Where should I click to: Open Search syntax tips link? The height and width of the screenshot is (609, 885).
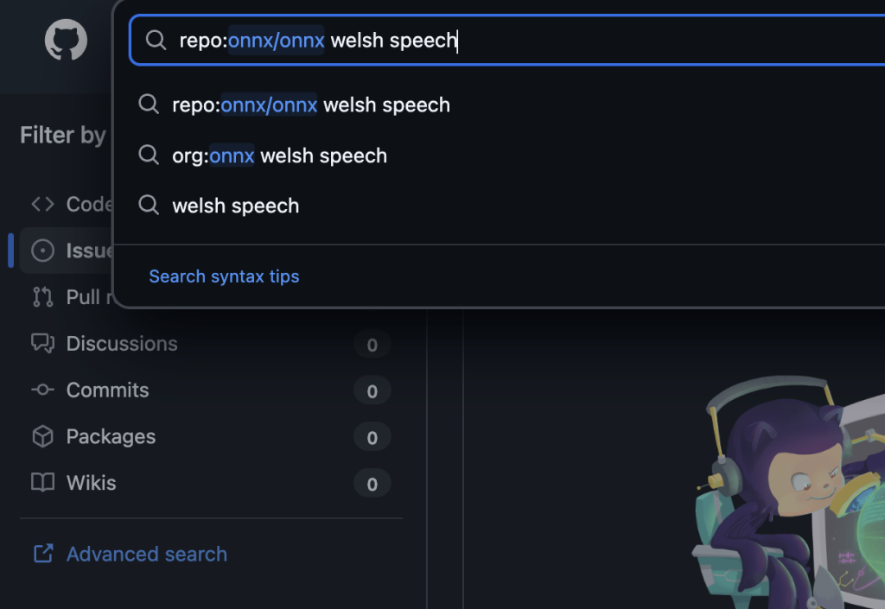(x=224, y=276)
